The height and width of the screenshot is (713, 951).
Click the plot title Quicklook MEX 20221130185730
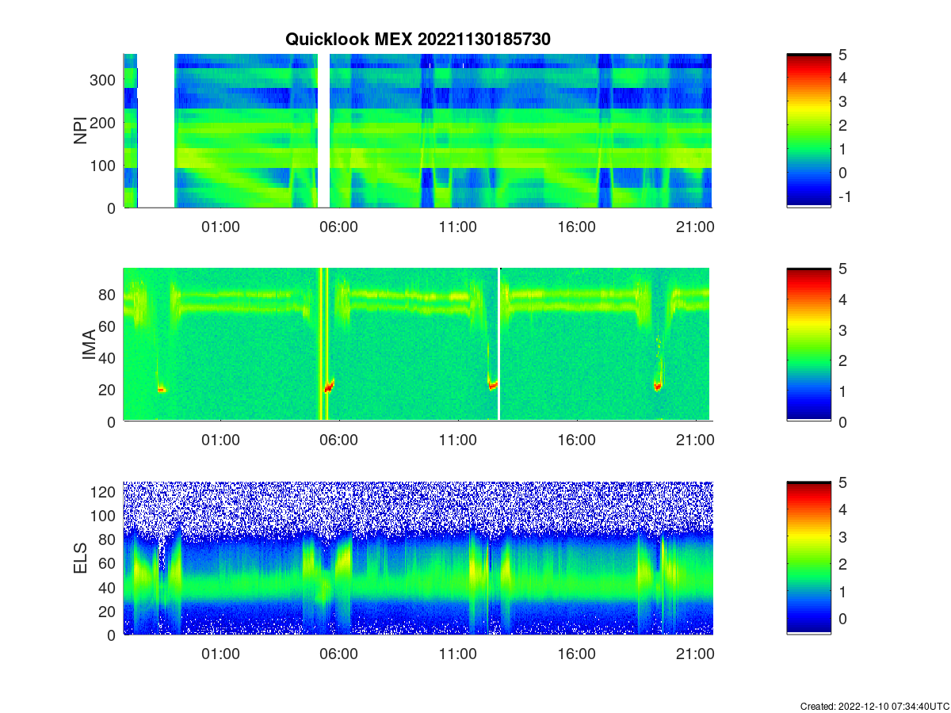click(x=418, y=39)
